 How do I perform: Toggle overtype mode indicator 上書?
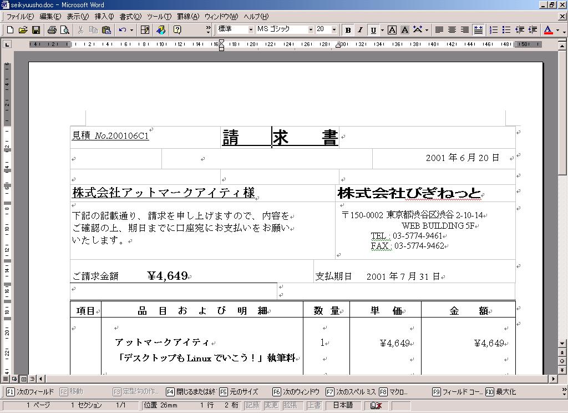(x=314, y=405)
